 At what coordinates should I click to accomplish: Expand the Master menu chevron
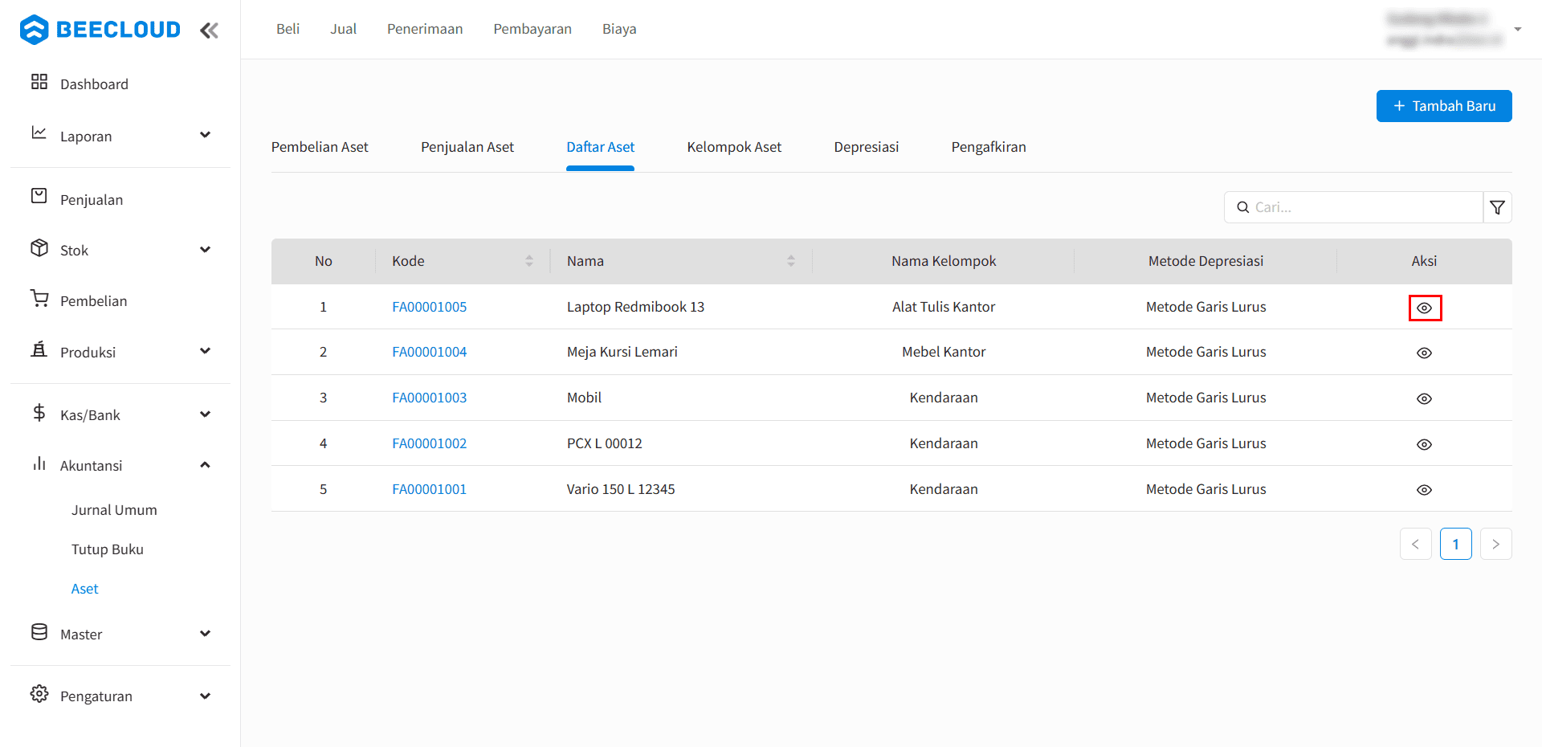[206, 634]
